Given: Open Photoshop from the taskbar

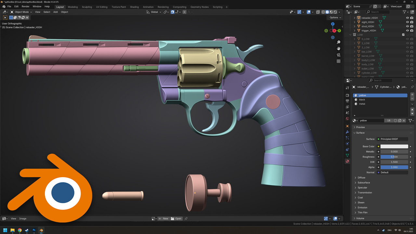Looking at the screenshot, I should click(34, 230).
